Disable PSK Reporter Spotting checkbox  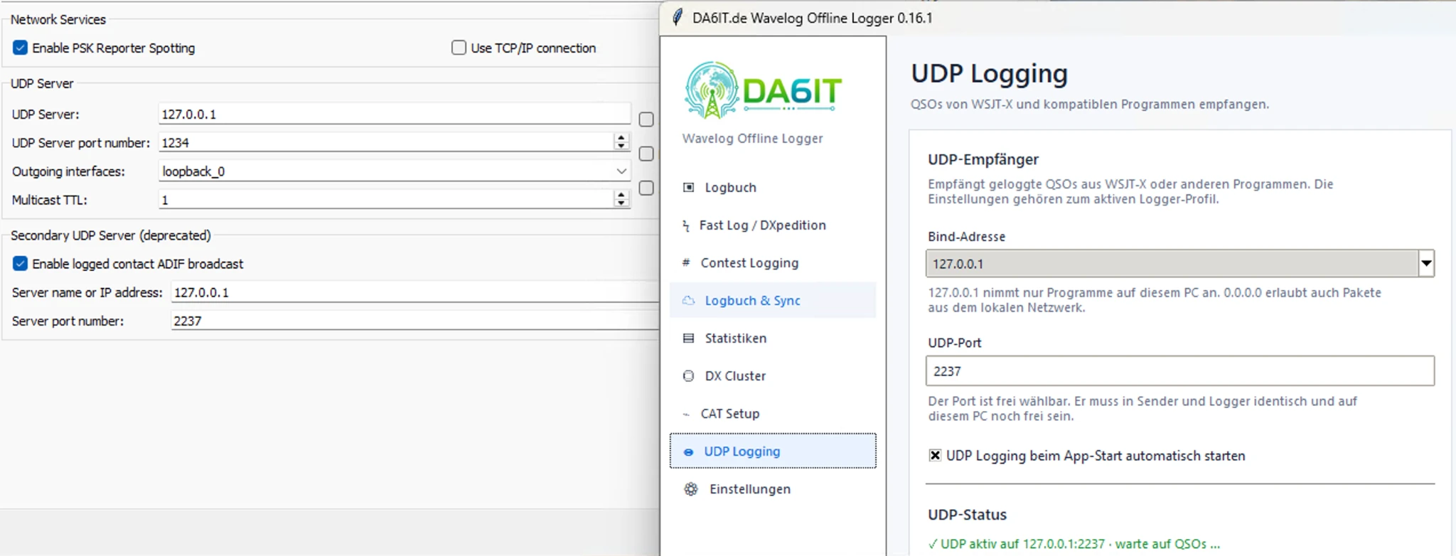[x=20, y=48]
